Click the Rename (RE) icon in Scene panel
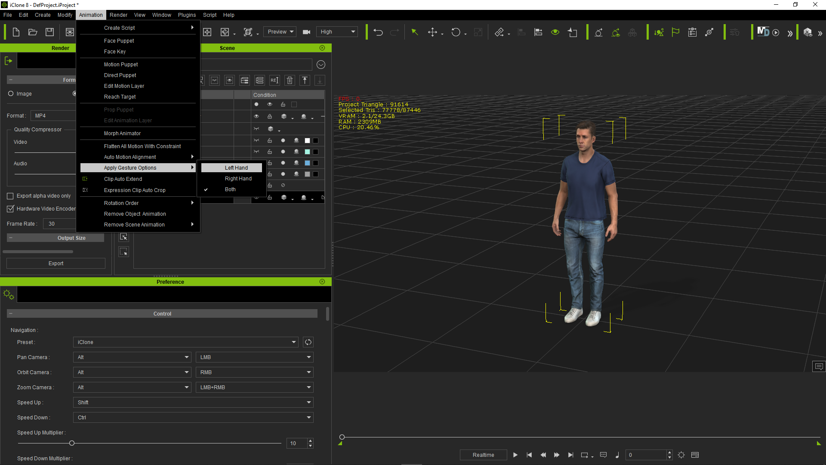Viewport: 826px width, 465px height. [x=274, y=81]
